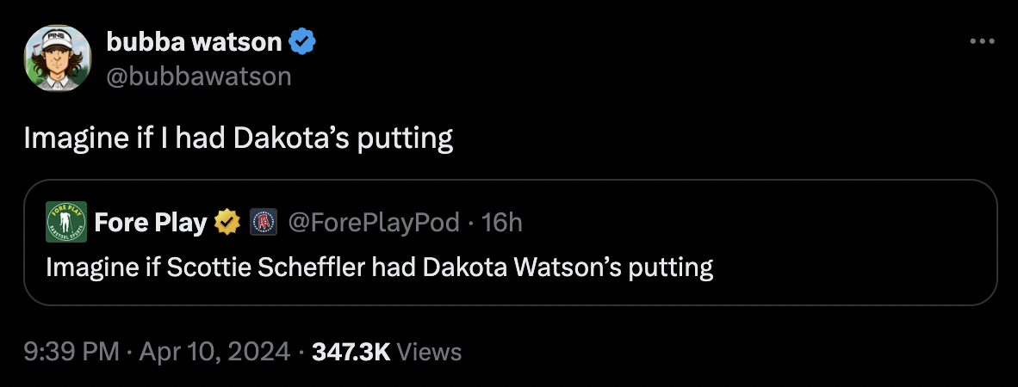The height and width of the screenshot is (387, 1018).
Task: Click the blue verified checkmark badge
Action: click(302, 41)
